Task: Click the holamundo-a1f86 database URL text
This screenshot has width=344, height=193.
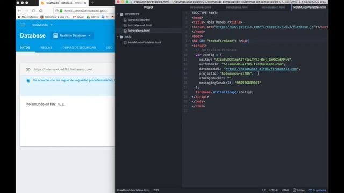Action: (63, 69)
